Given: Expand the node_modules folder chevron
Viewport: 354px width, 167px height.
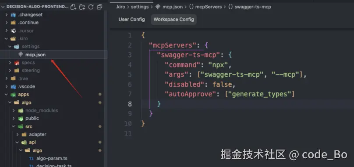Looking at the screenshot, I should click(x=14, y=110).
